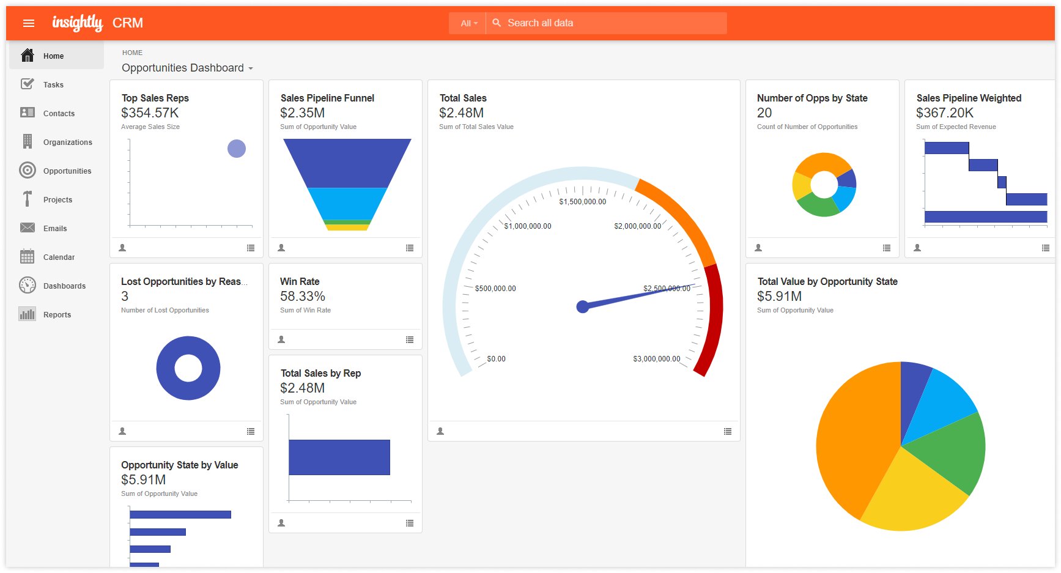
Task: Click the Home breadcrumb link
Action: click(x=132, y=53)
